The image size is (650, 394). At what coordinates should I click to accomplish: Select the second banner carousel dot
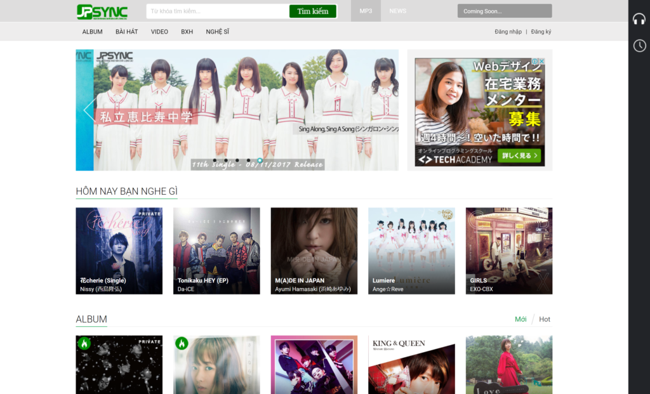click(x=225, y=161)
